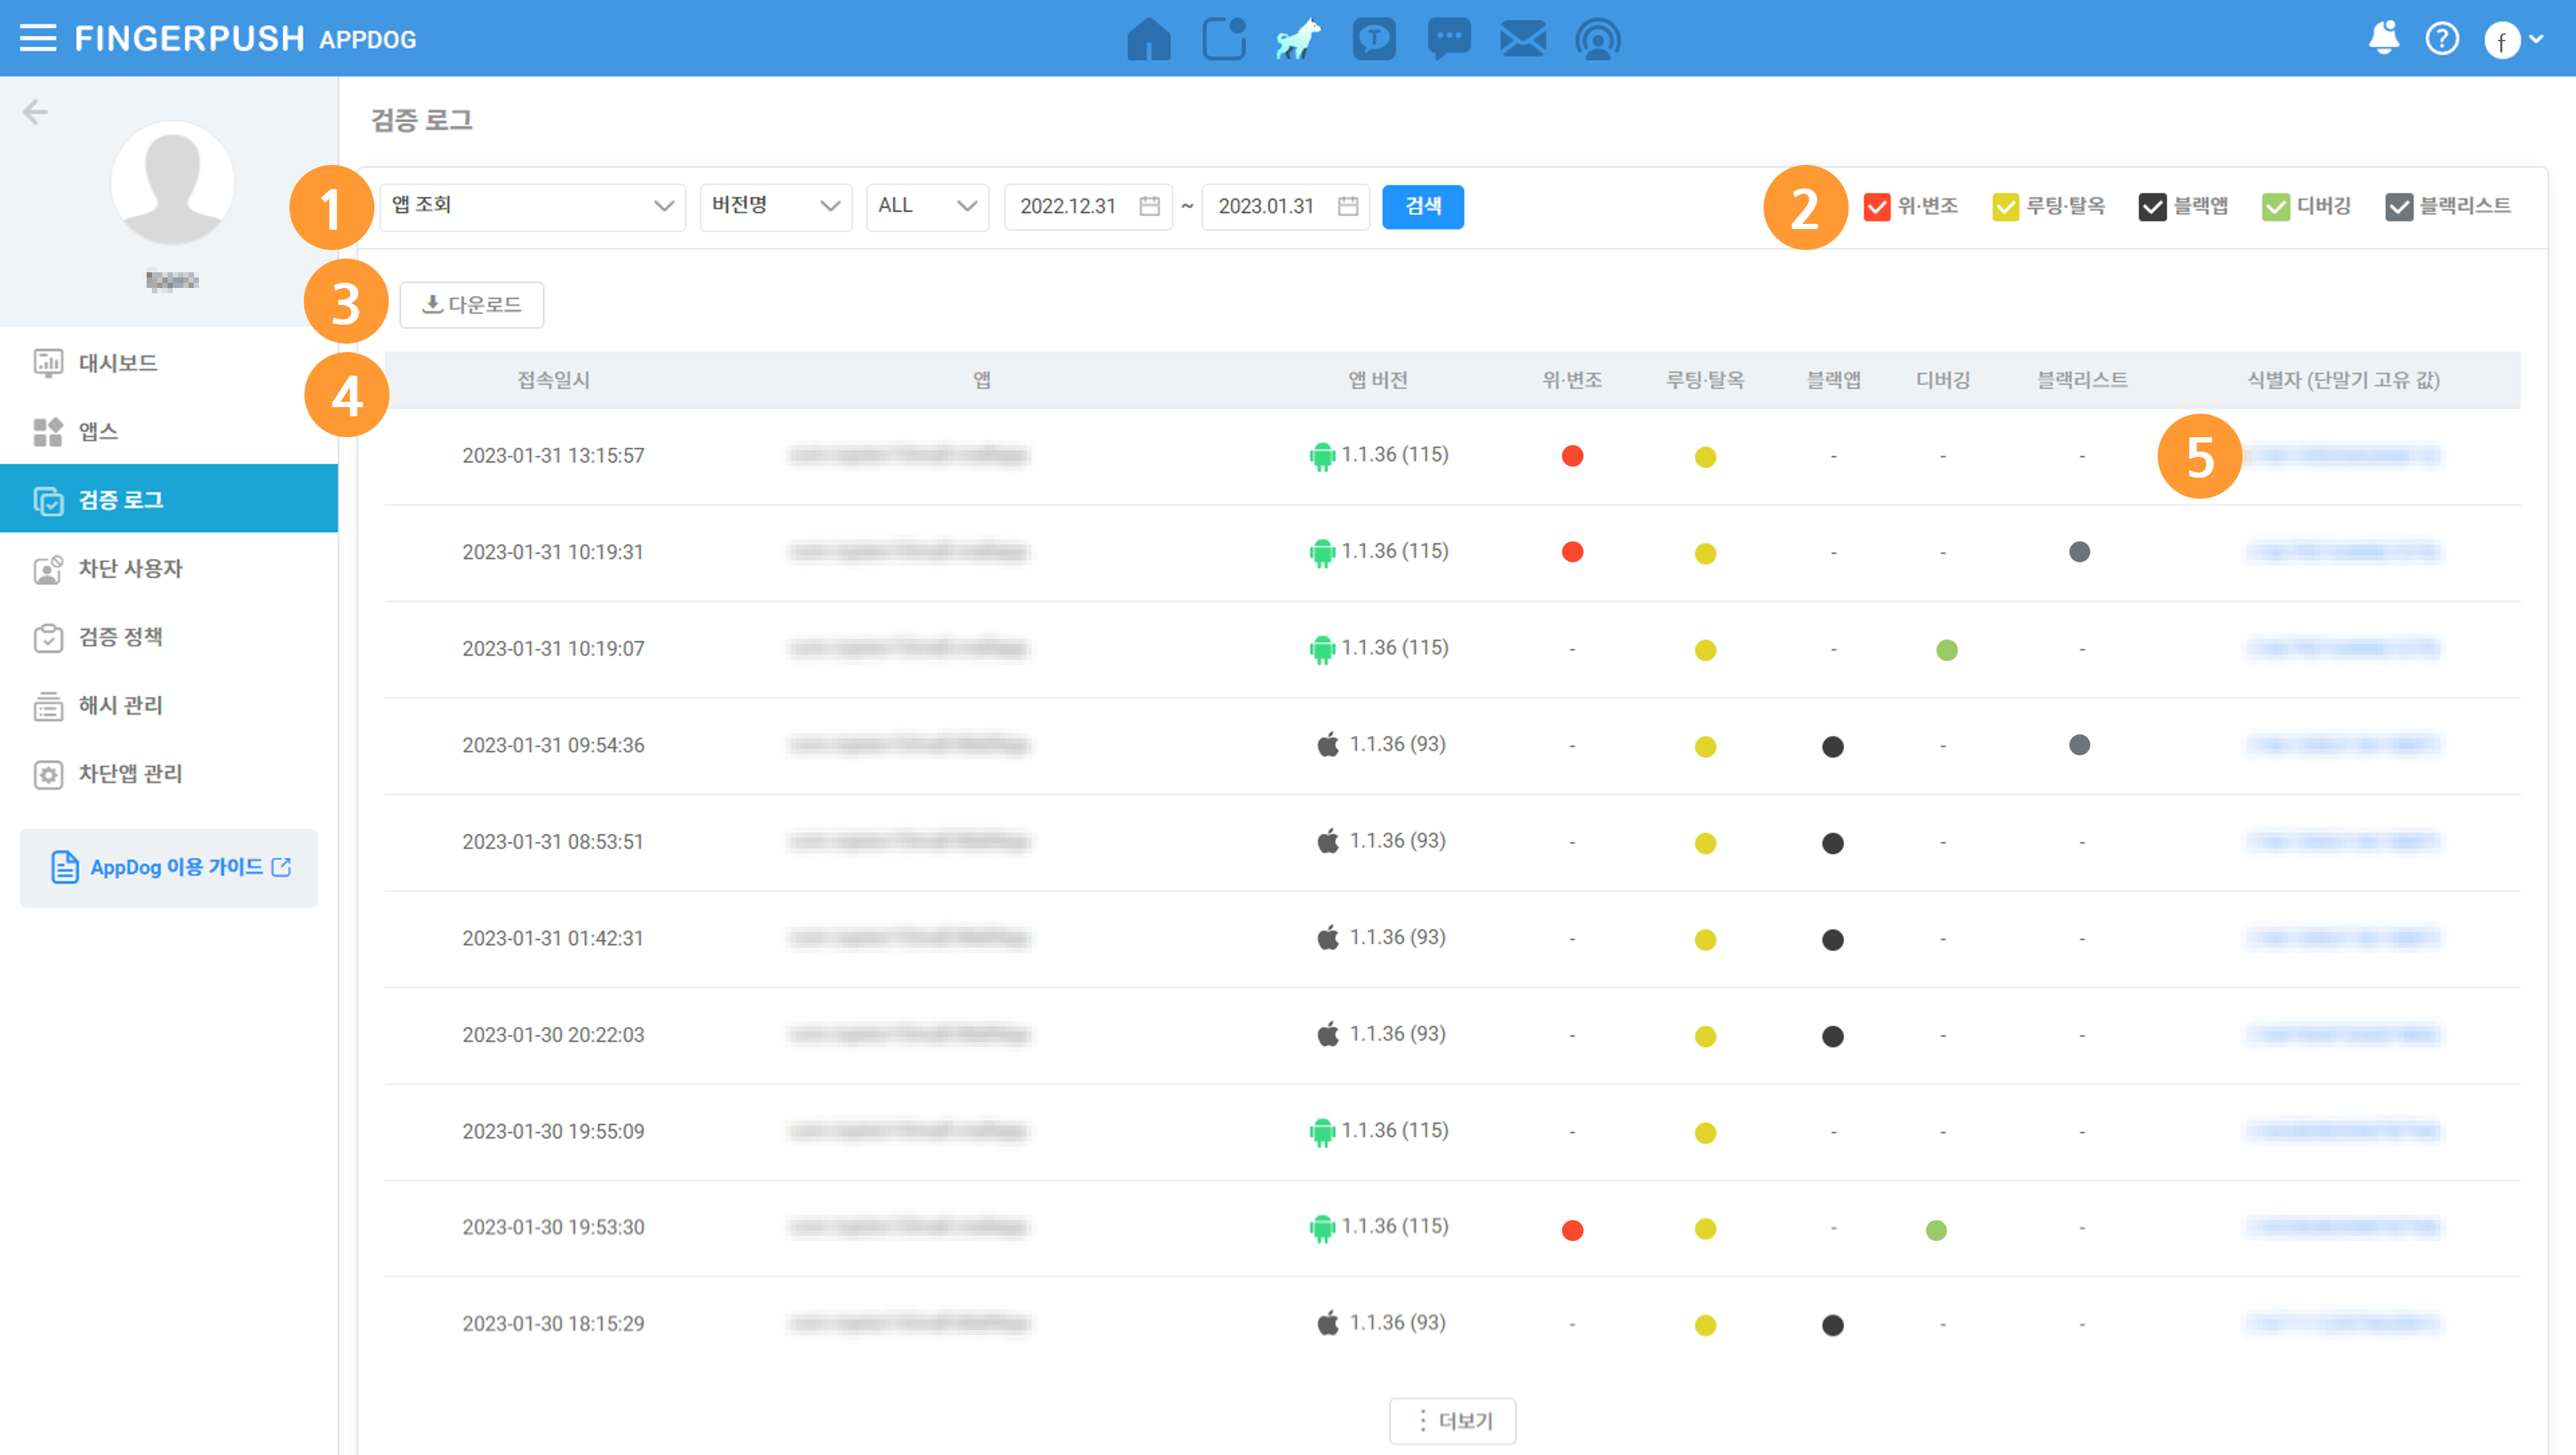This screenshot has width=2576, height=1455.
Task: Click the 다운로드 button
Action: point(472,304)
